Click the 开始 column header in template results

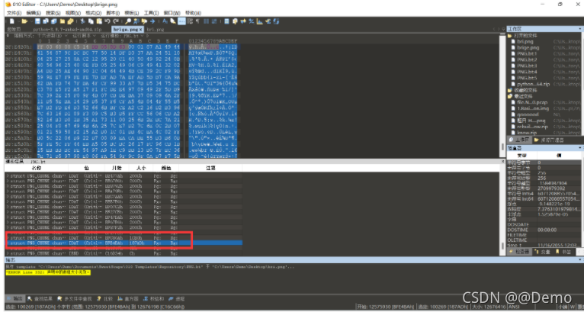point(117,168)
